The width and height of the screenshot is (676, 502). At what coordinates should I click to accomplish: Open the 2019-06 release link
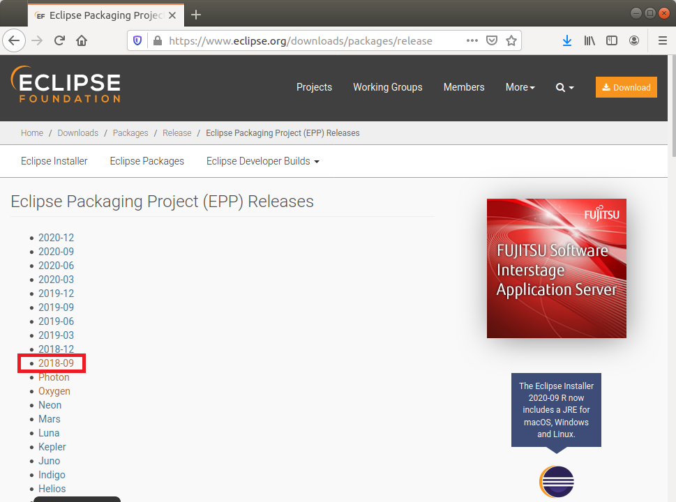[56, 321]
